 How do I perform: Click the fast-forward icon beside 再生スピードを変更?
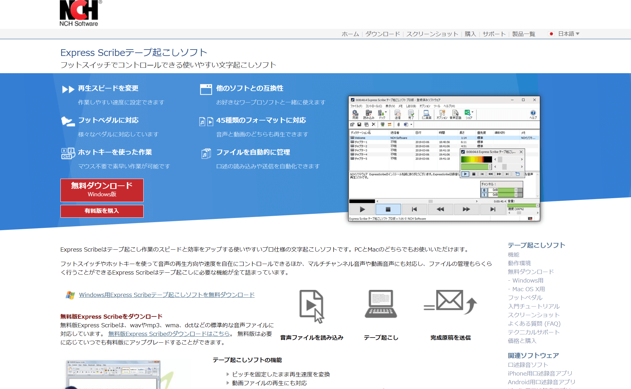coord(68,89)
